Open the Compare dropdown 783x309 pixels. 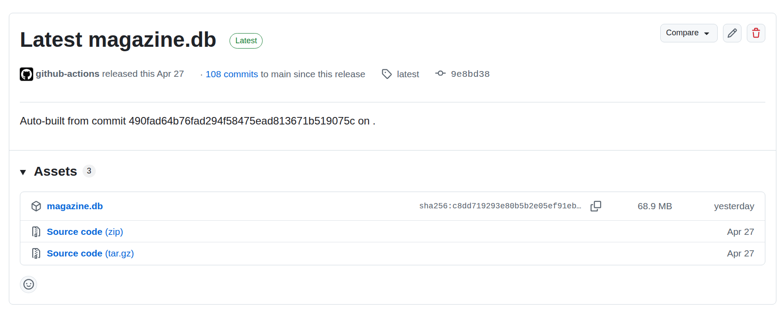coord(689,33)
